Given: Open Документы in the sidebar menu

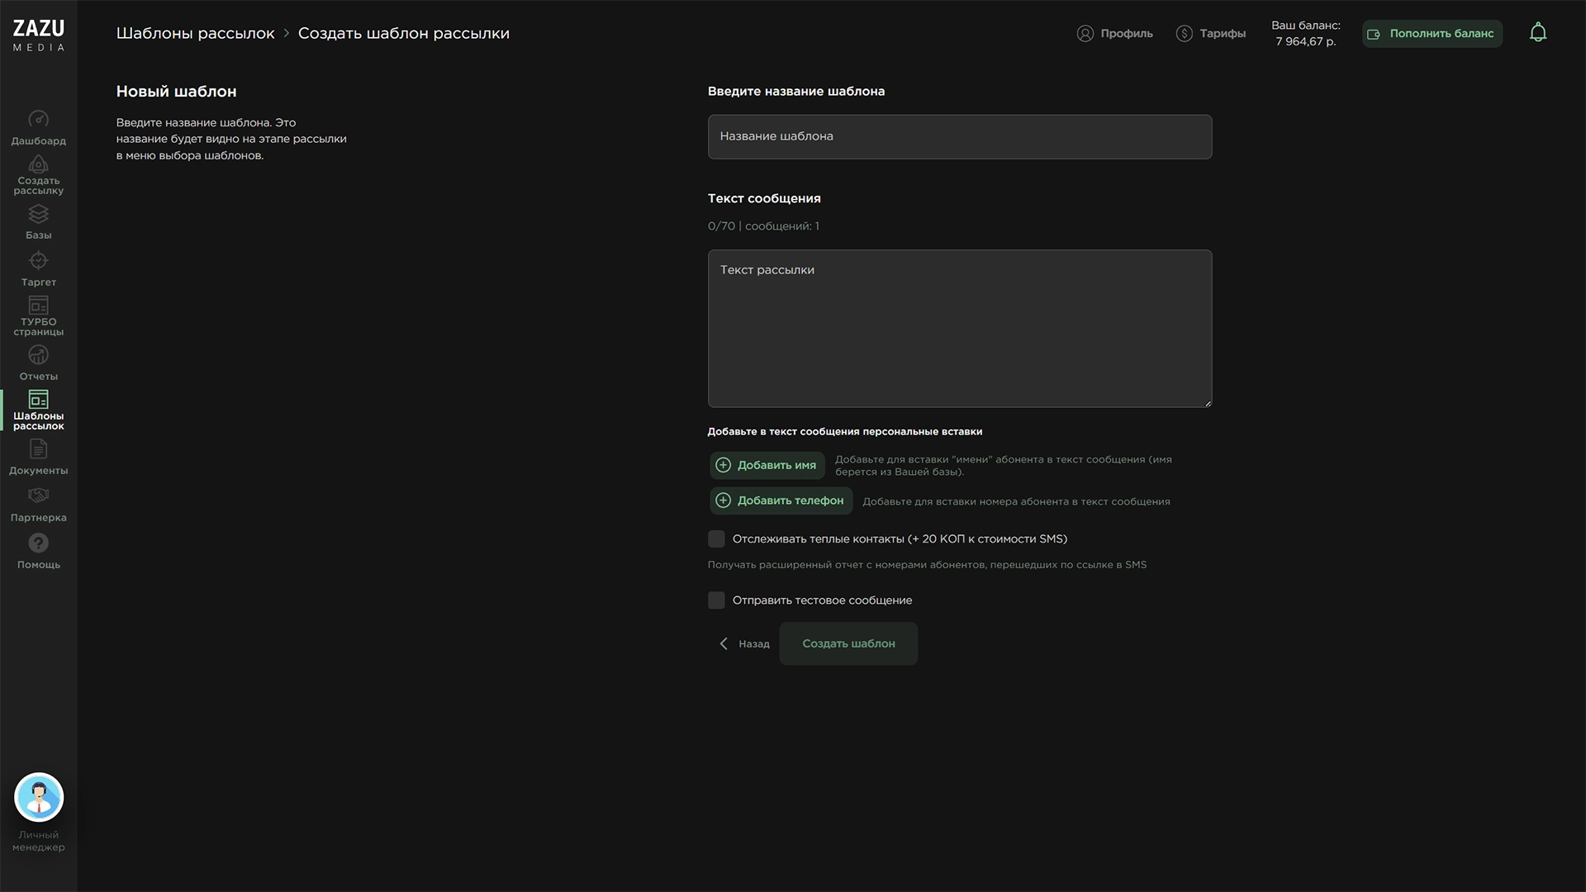Looking at the screenshot, I should click(38, 457).
